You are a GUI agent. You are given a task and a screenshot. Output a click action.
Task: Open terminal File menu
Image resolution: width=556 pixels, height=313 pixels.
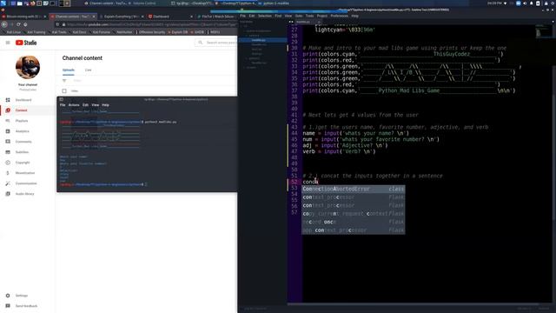point(63,105)
